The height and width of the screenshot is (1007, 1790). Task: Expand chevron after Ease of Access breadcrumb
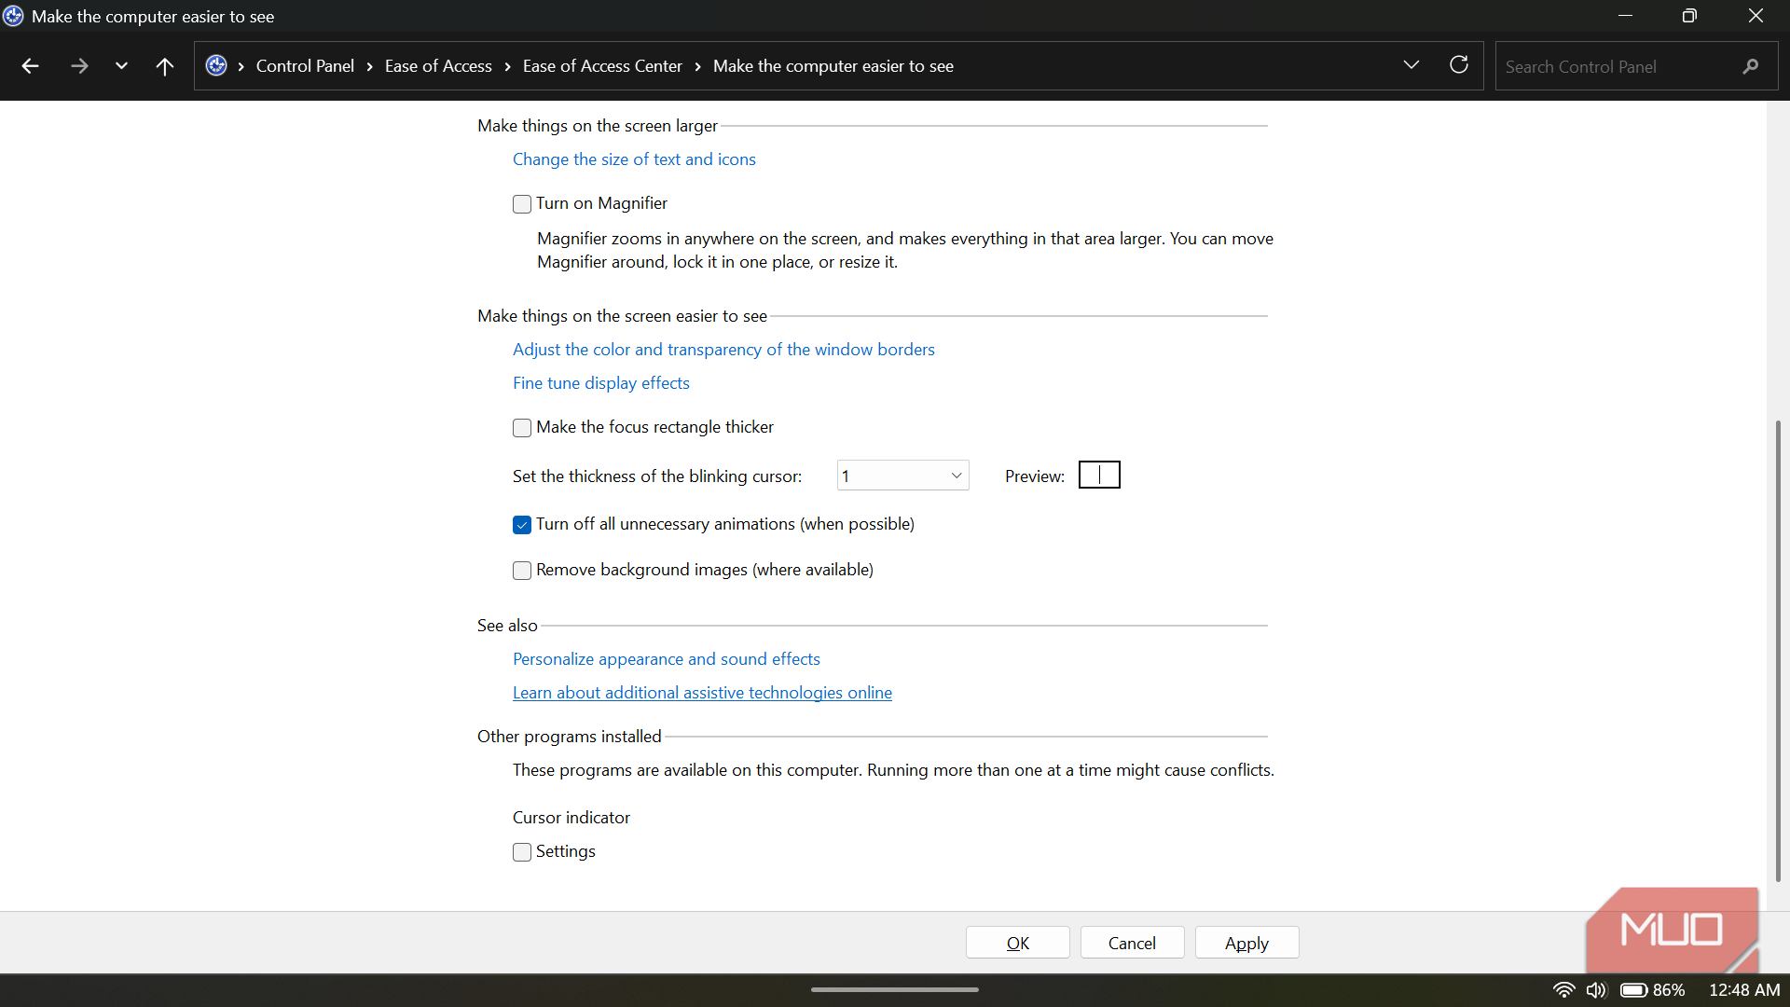click(508, 66)
